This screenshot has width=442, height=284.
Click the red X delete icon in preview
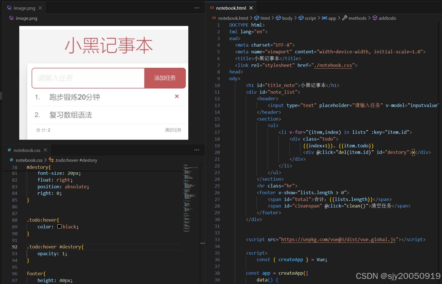click(177, 96)
